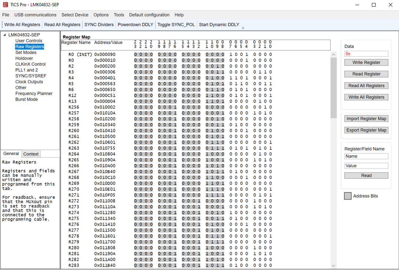Click Read All Registers toolbar button

click(x=62, y=25)
